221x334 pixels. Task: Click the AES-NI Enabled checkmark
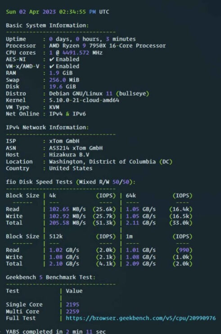[51, 60]
